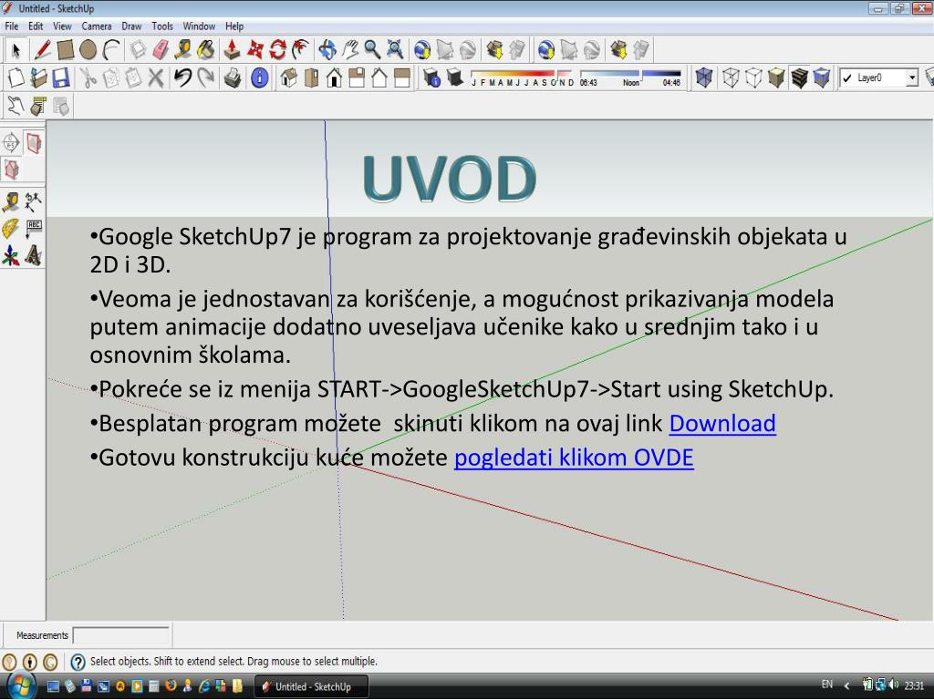Open the Window menu

click(199, 26)
